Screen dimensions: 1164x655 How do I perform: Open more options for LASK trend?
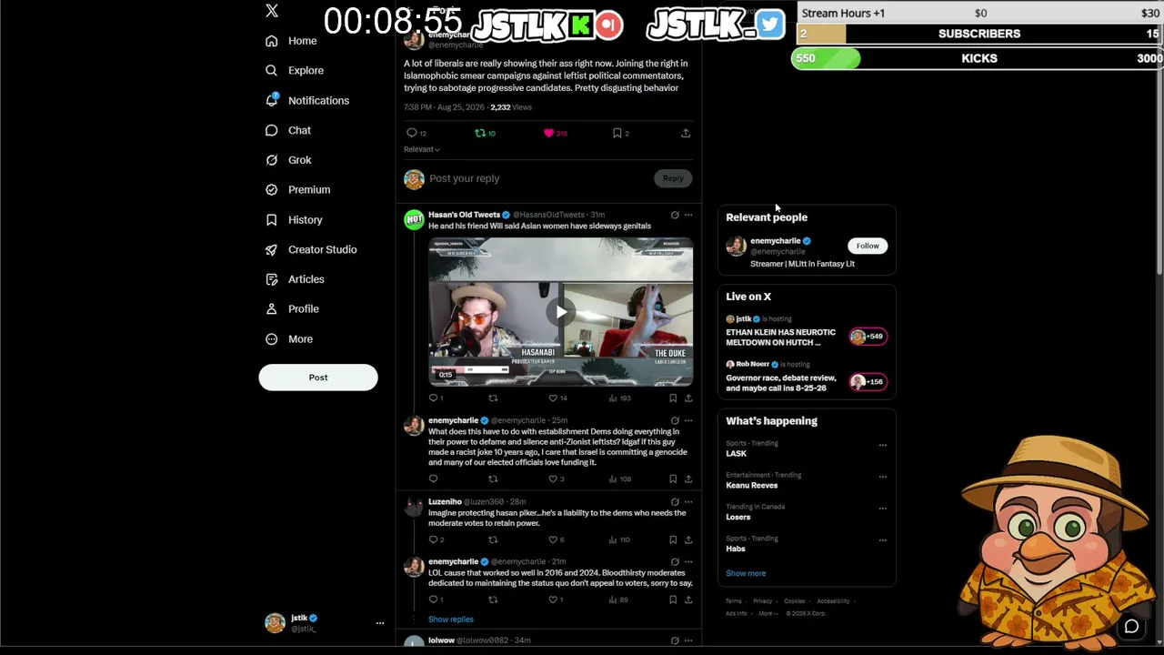[882, 445]
